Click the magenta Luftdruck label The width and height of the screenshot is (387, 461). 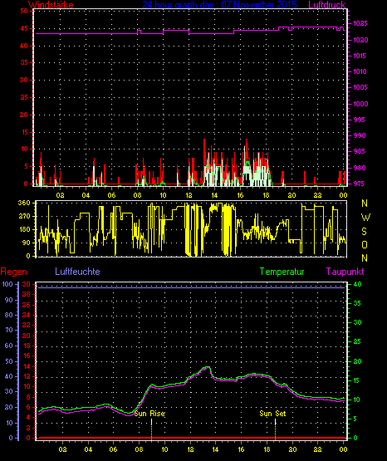[326, 4]
